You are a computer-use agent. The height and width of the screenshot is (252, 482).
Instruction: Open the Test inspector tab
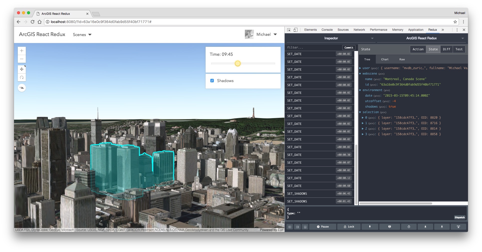coord(459,49)
